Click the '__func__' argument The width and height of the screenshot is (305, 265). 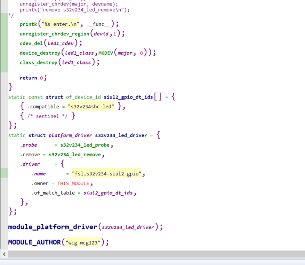(x=98, y=24)
